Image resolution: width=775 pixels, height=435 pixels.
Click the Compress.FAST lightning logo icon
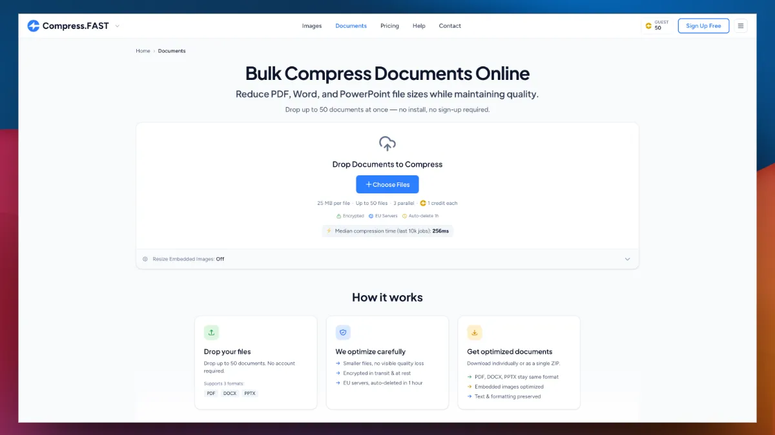(x=34, y=26)
